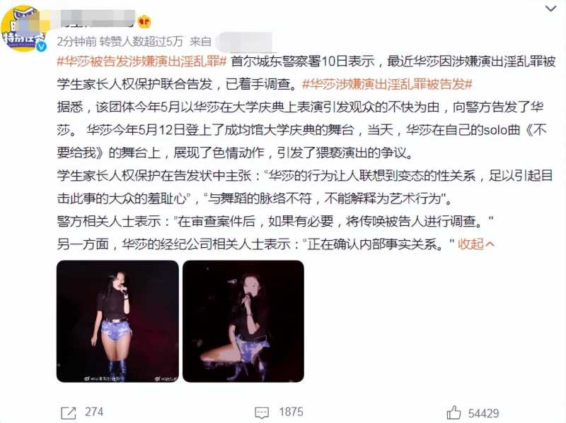Click the comment bubble icon
The image size is (566, 423).
tap(262, 412)
